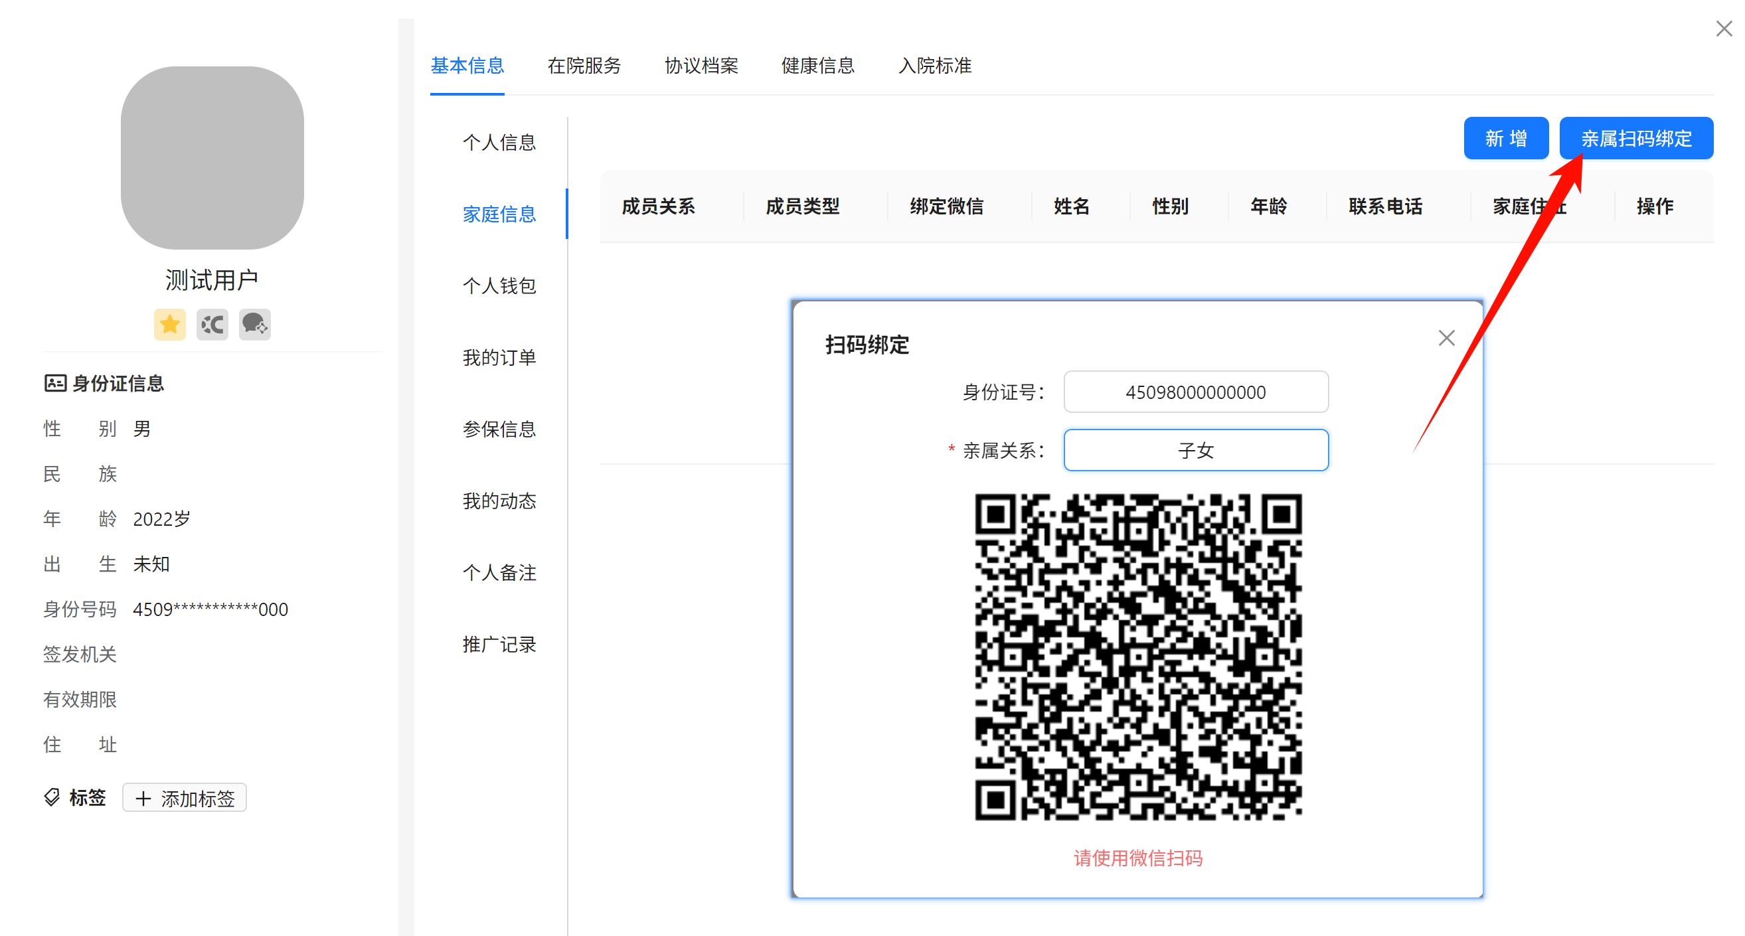Viewport: 1745px width, 936px height.
Task: Click the gray user avatar placeholder
Action: pyautogui.click(x=212, y=158)
